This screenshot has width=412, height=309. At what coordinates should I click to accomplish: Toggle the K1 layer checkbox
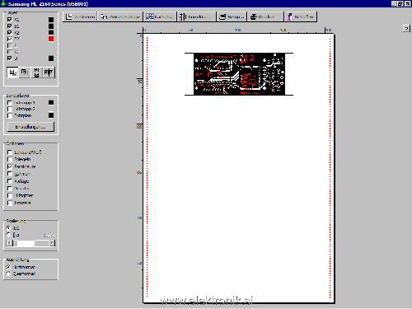tap(10, 20)
